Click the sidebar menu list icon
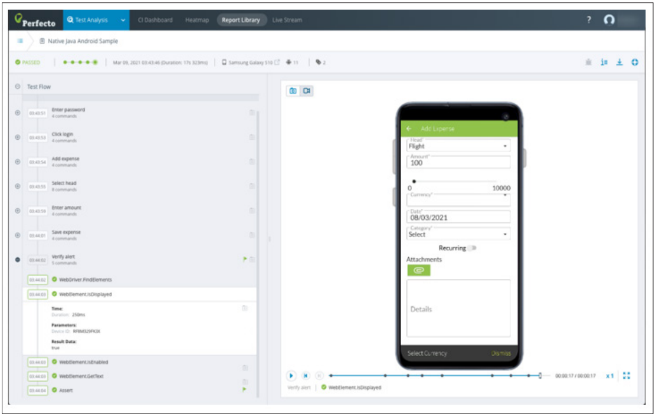 [19, 41]
